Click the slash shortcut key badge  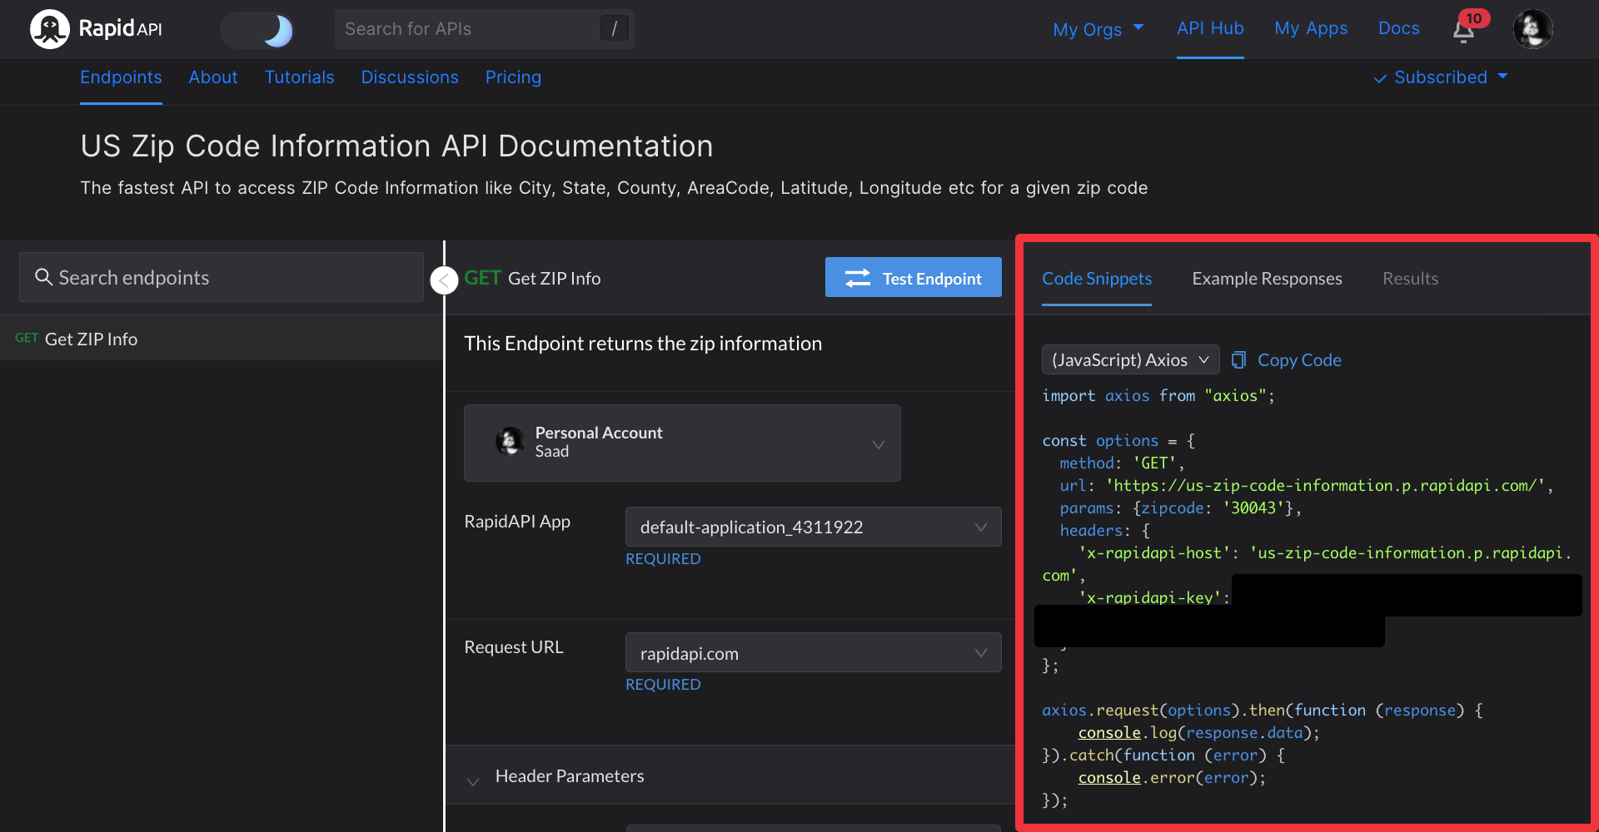(614, 29)
